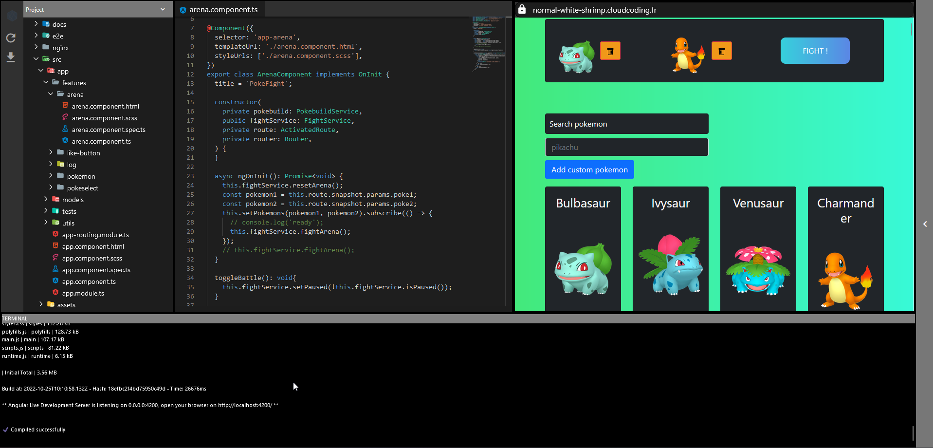Click the docs folder icon
Image resolution: width=933 pixels, height=448 pixels.
point(46,24)
